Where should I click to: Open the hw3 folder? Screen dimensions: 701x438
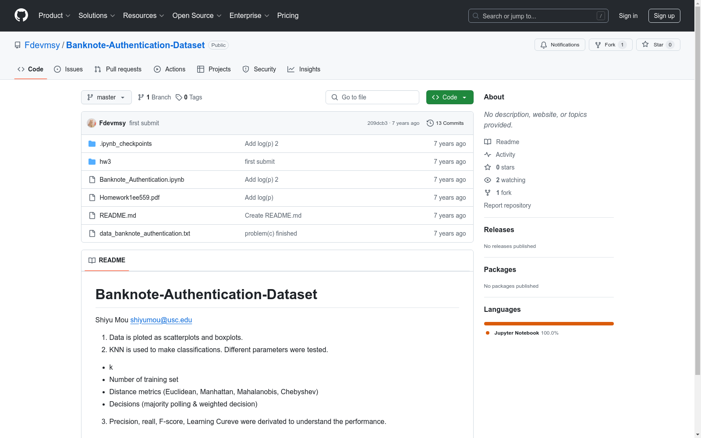click(105, 162)
